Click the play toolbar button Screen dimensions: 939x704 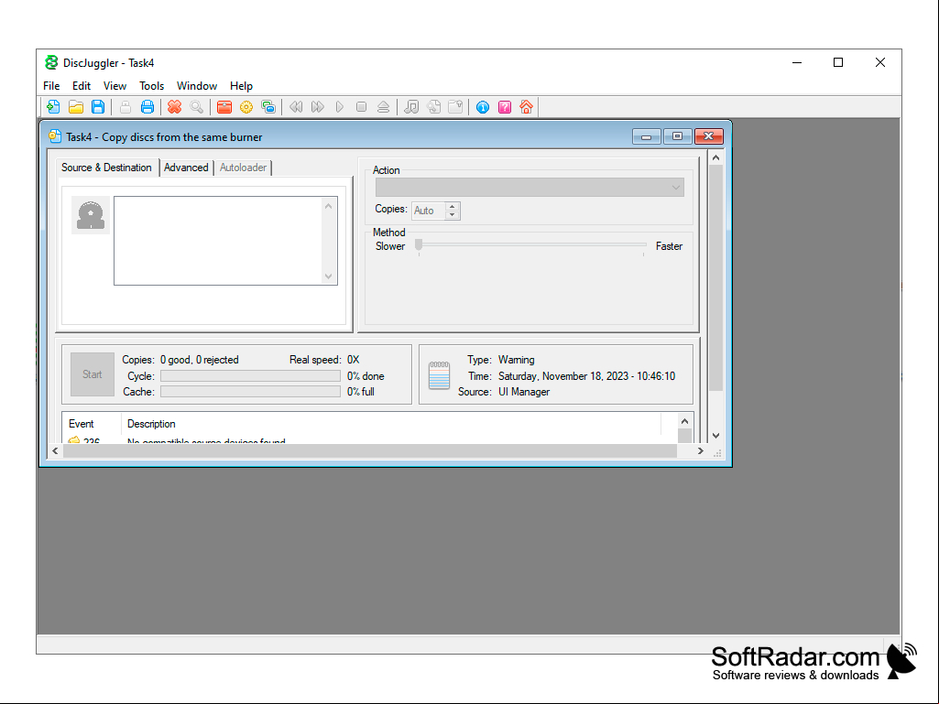[x=340, y=107]
